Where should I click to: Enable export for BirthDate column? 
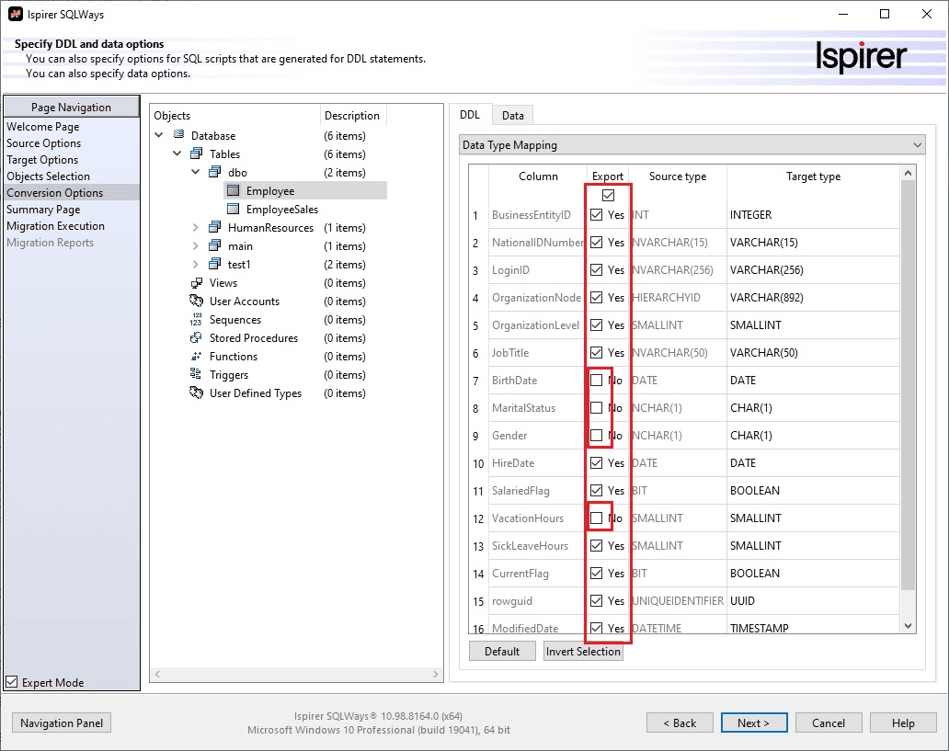(597, 381)
